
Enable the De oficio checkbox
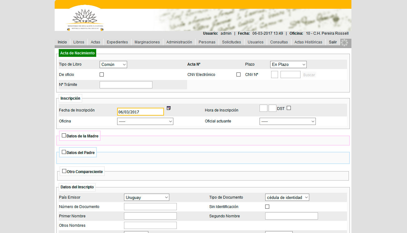tap(102, 75)
